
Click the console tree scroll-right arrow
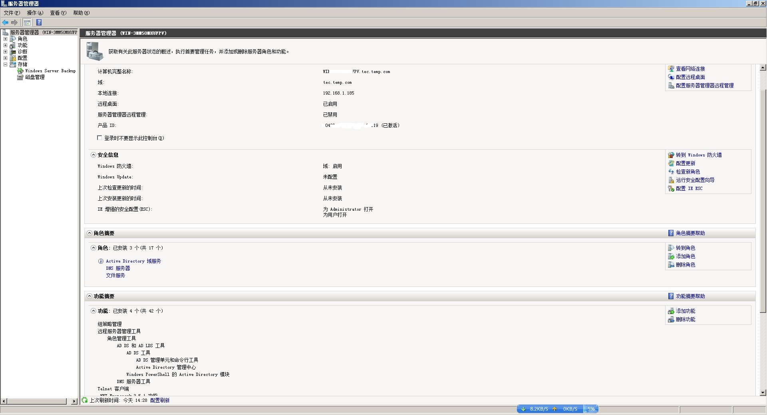74,401
